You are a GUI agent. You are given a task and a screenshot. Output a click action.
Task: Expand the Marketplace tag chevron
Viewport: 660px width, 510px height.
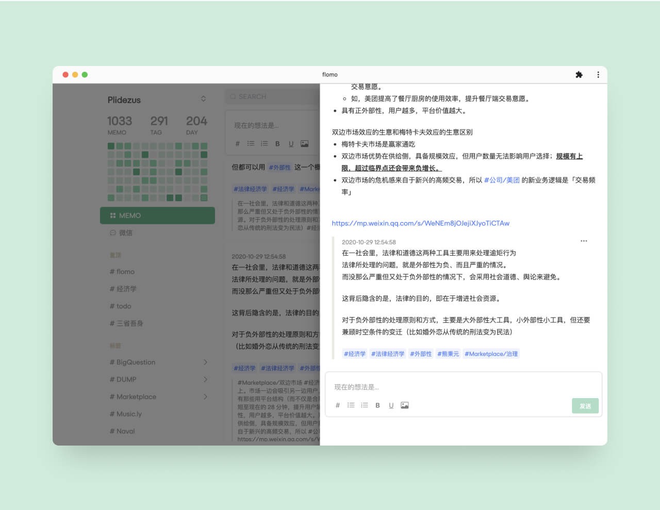point(205,397)
